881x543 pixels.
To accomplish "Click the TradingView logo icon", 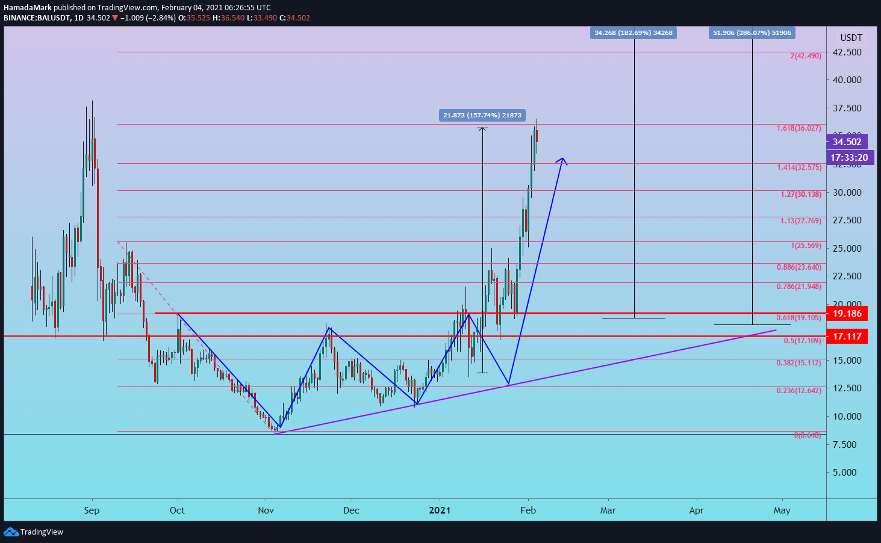I will (x=11, y=532).
